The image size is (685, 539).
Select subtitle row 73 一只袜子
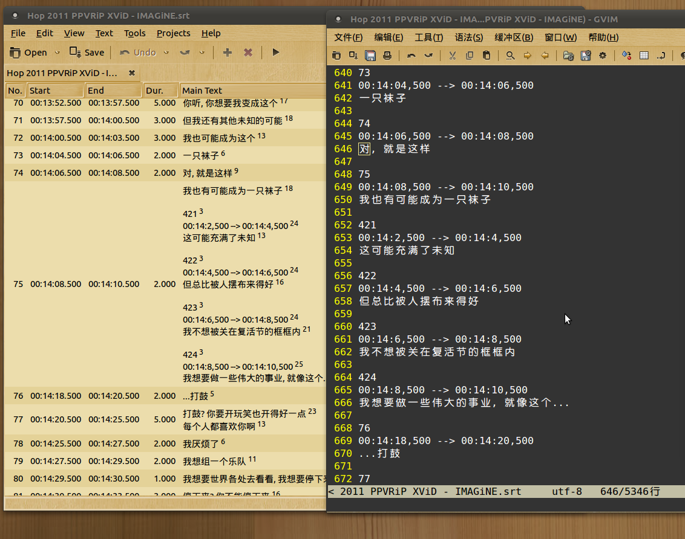point(165,155)
